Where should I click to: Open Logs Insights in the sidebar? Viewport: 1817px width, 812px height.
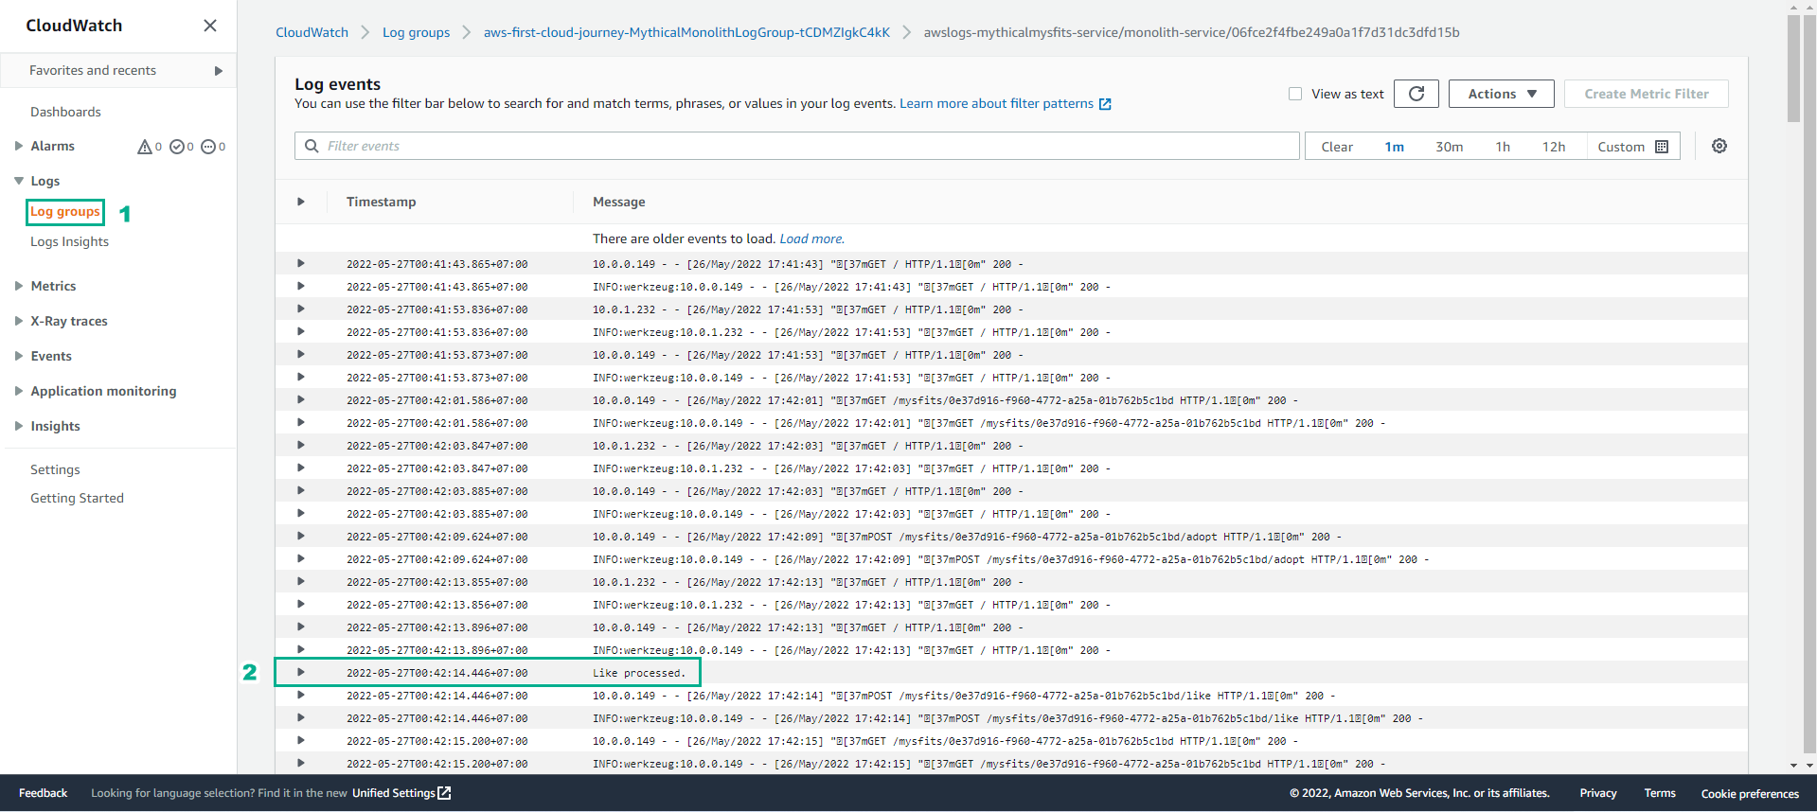[69, 242]
